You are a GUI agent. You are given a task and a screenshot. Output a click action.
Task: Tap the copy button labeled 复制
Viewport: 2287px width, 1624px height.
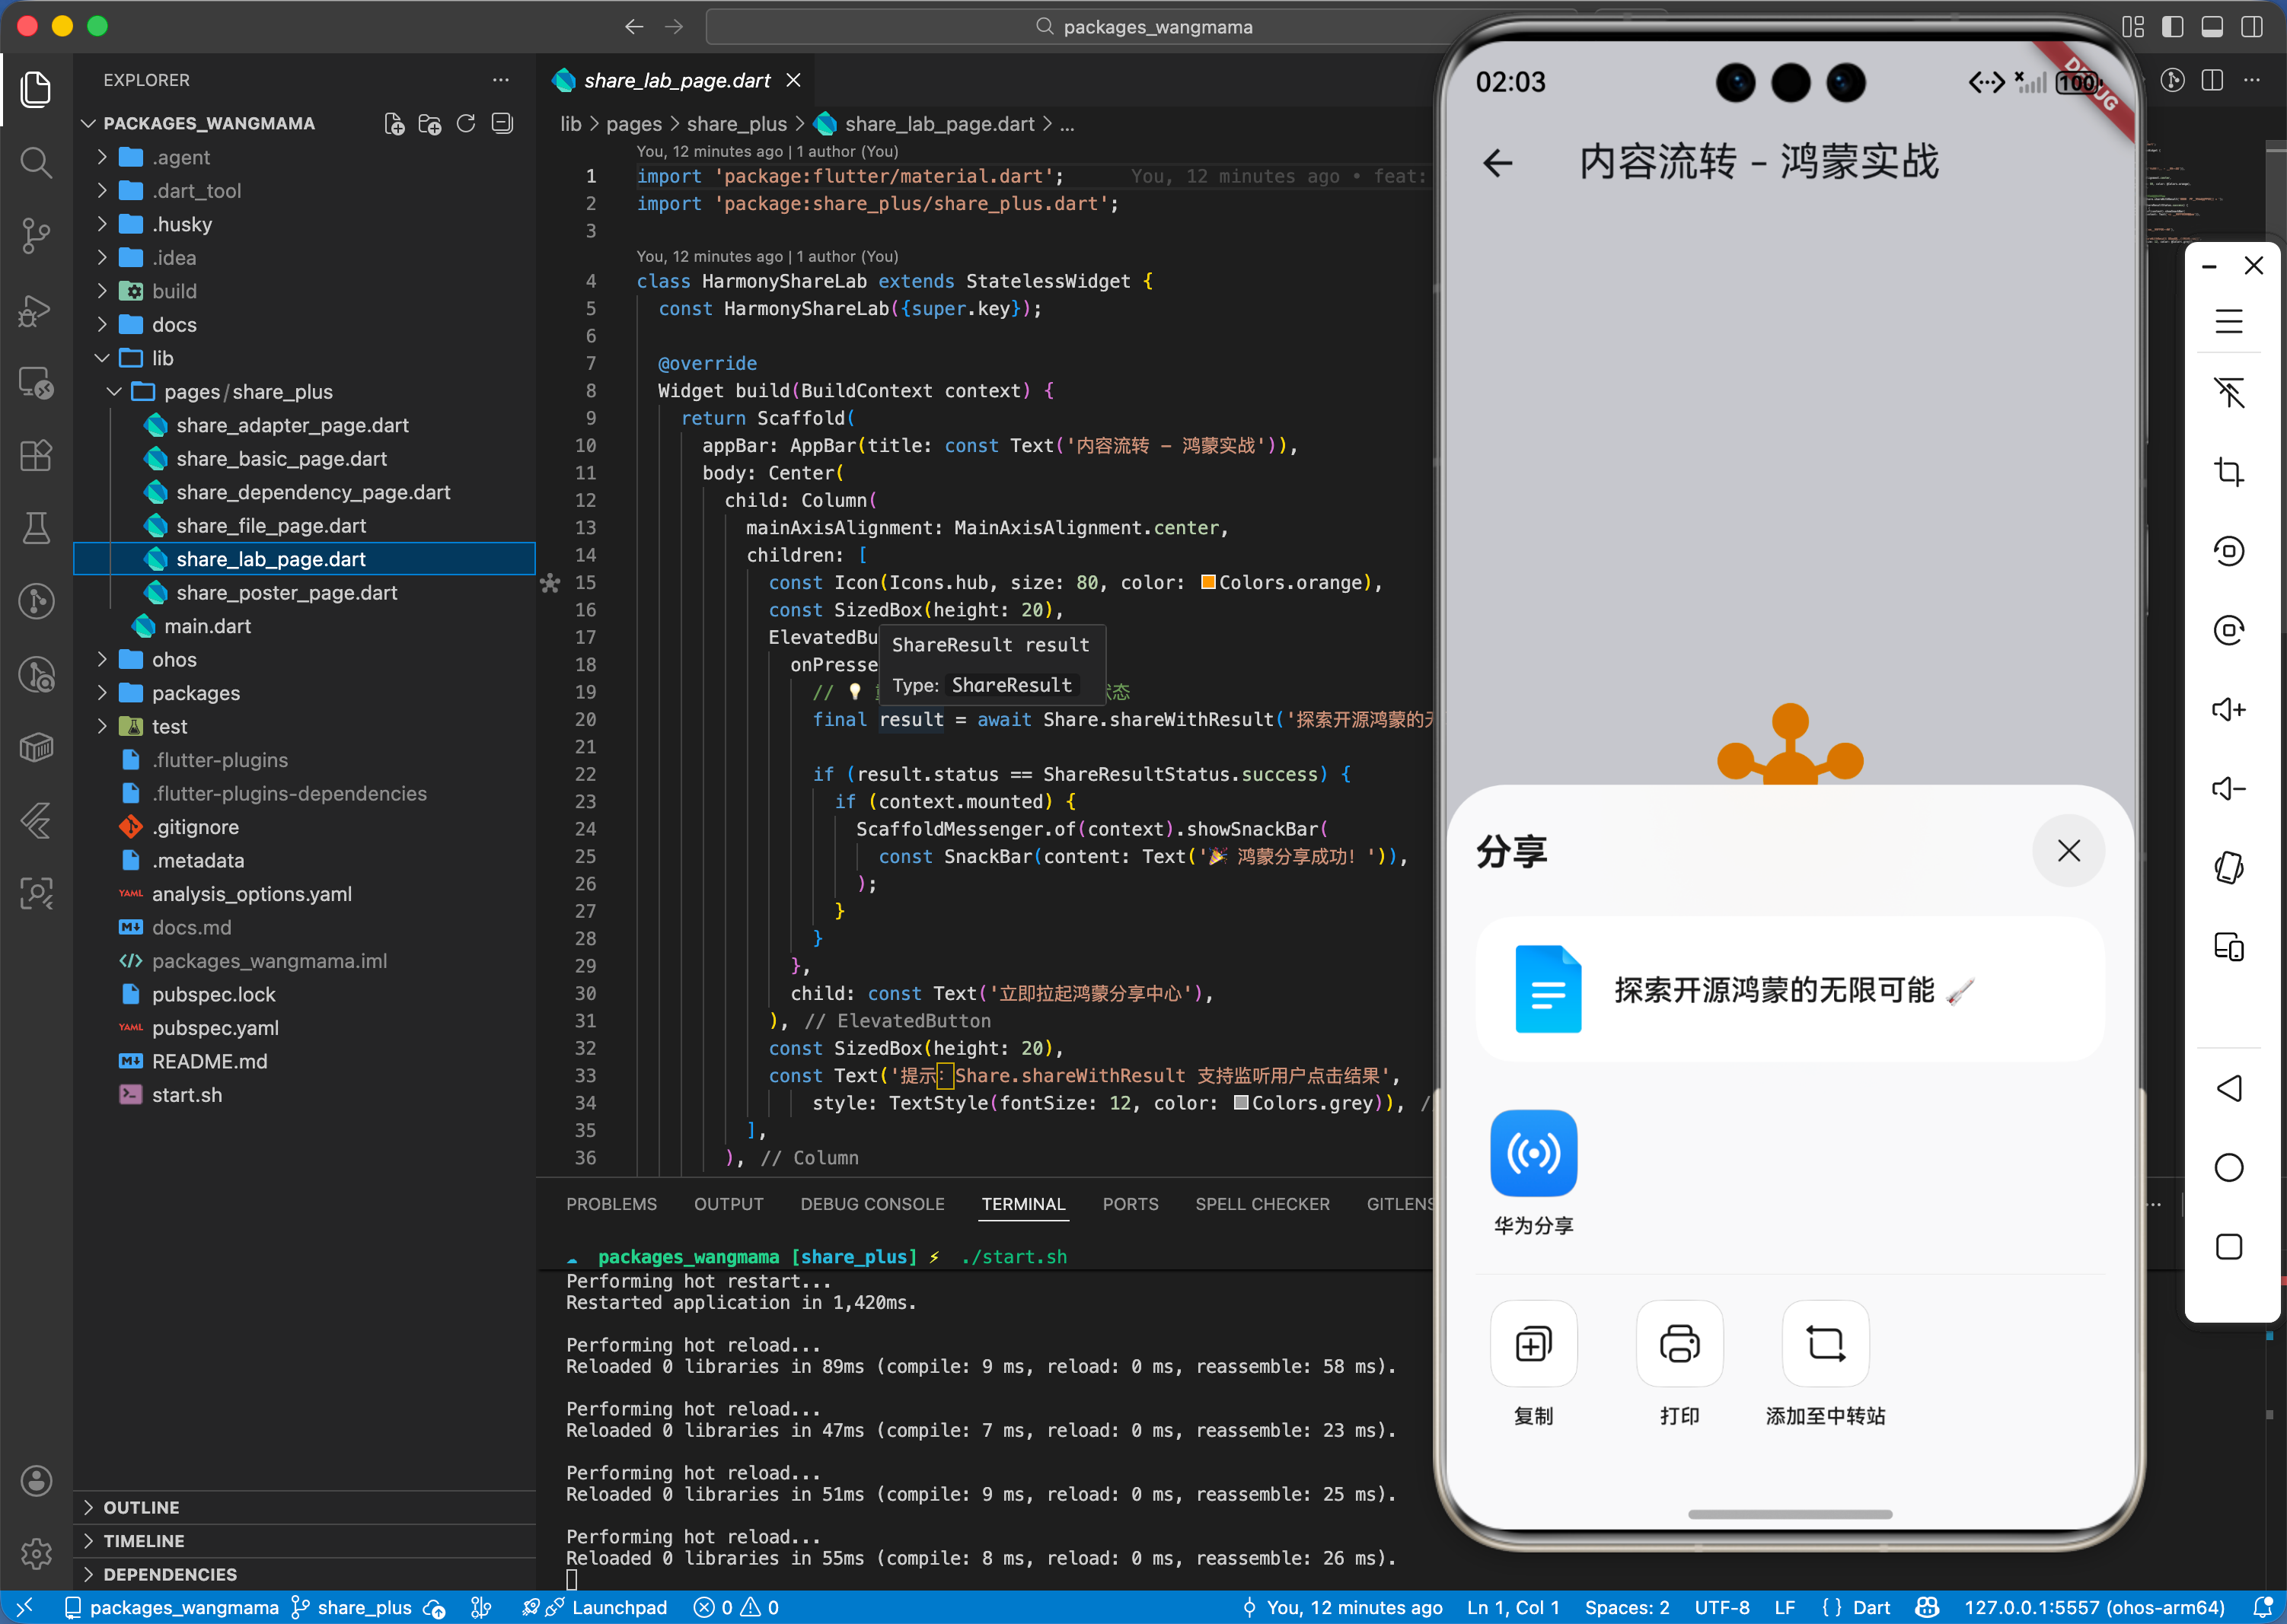1533,1343
